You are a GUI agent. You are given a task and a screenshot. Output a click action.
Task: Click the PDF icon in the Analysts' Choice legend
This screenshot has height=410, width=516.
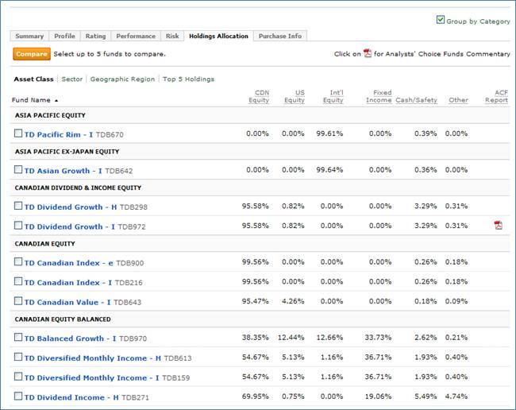point(368,53)
